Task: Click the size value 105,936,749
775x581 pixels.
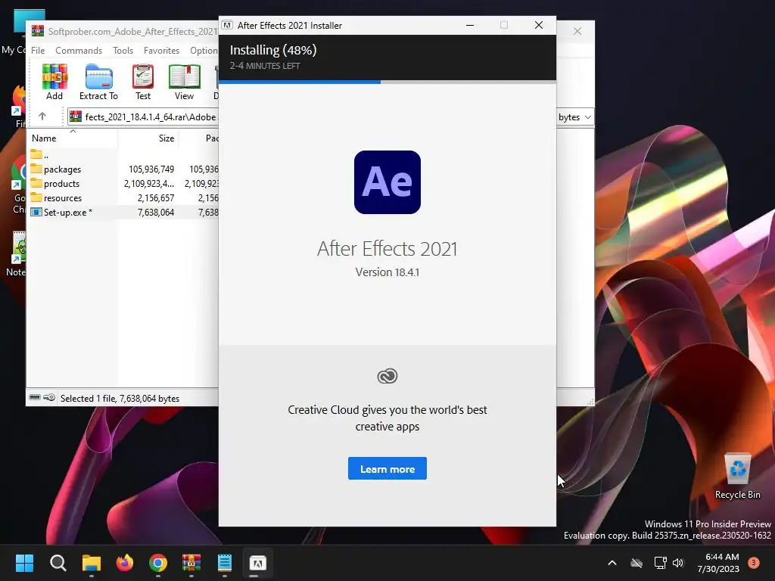Action: click(151, 169)
